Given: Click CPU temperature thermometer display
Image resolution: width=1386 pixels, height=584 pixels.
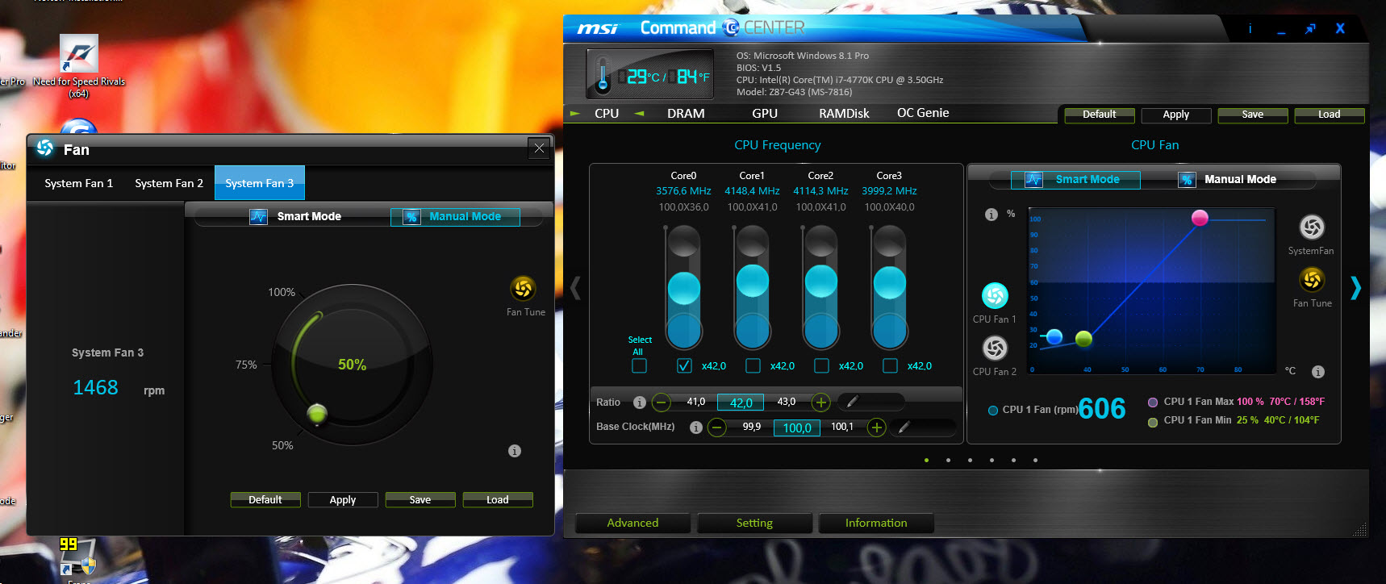Looking at the screenshot, I should pos(650,75).
